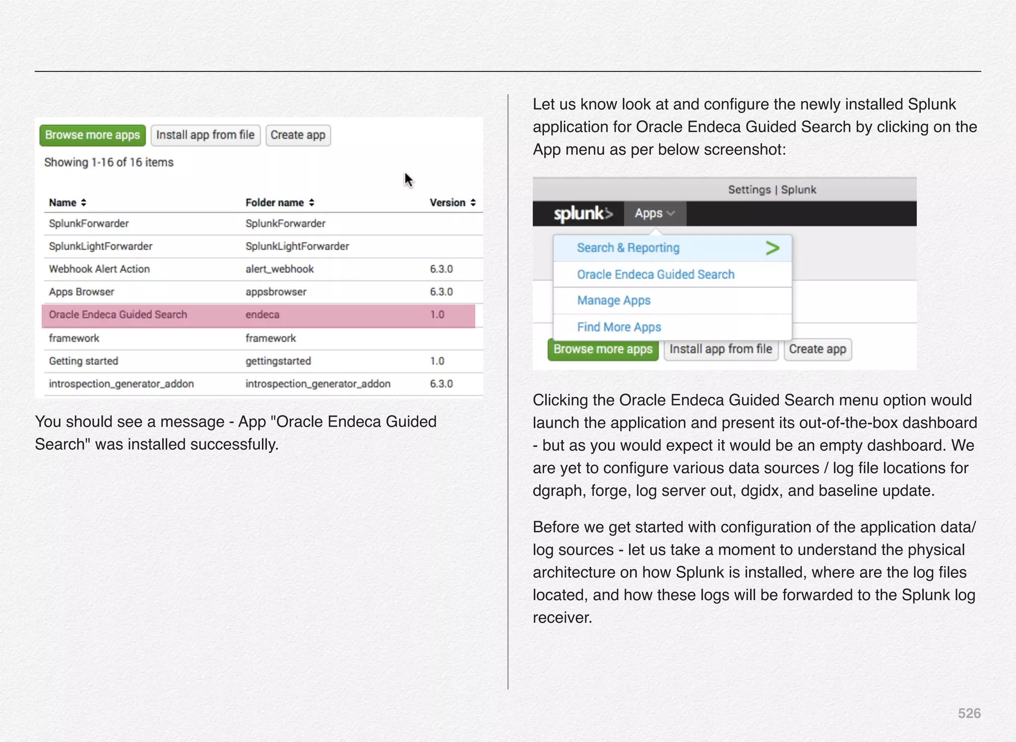The width and height of the screenshot is (1016, 742).
Task: Select the Apps Browser row name
Action: coord(81,292)
